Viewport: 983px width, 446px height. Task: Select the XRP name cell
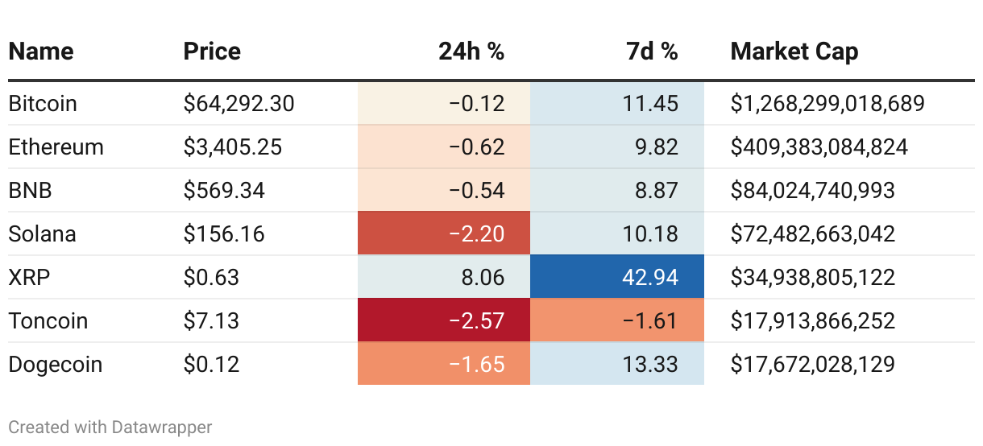pyautogui.click(x=28, y=277)
